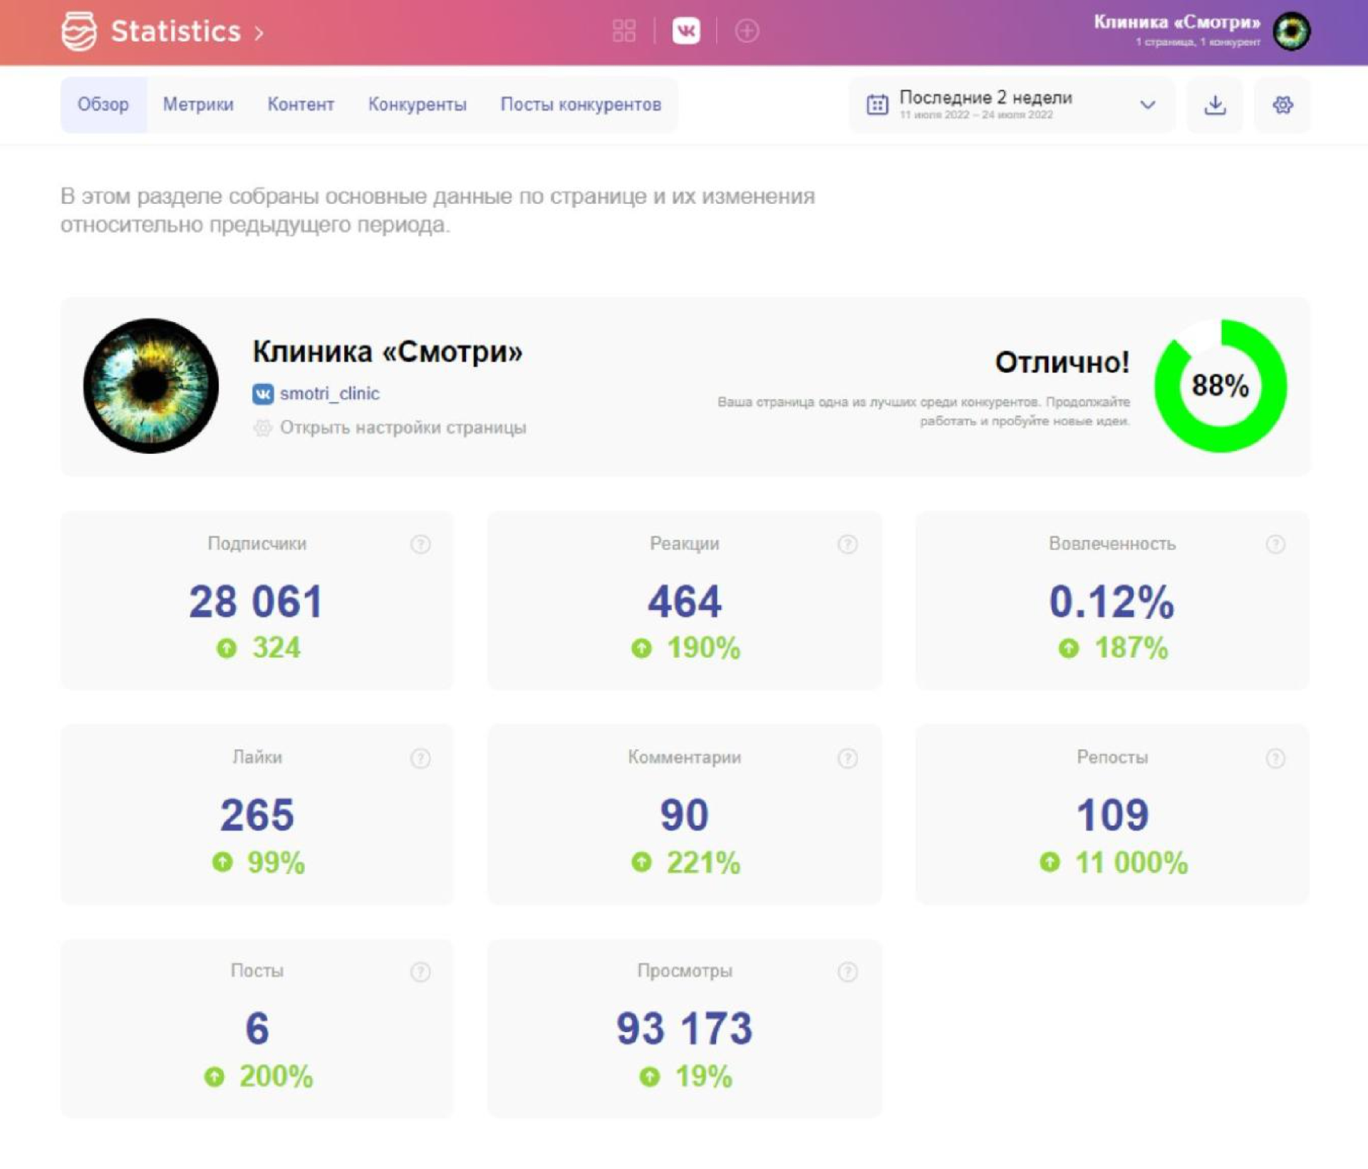Image resolution: width=1368 pixels, height=1169 pixels.
Task: Click the help icon on Вовлеченность card
Action: point(1275,545)
